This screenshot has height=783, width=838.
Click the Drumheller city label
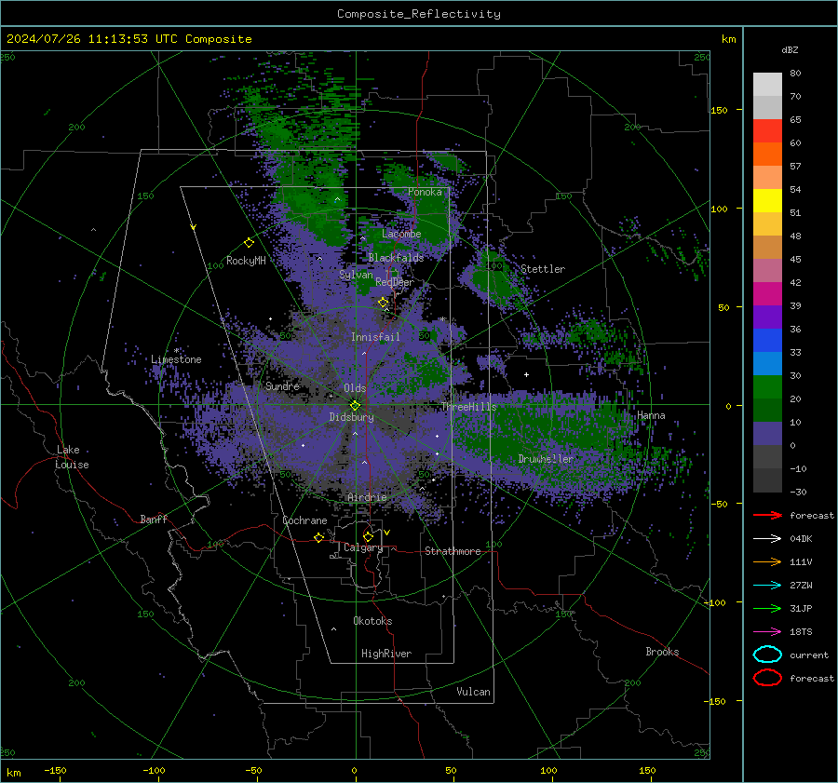(545, 459)
